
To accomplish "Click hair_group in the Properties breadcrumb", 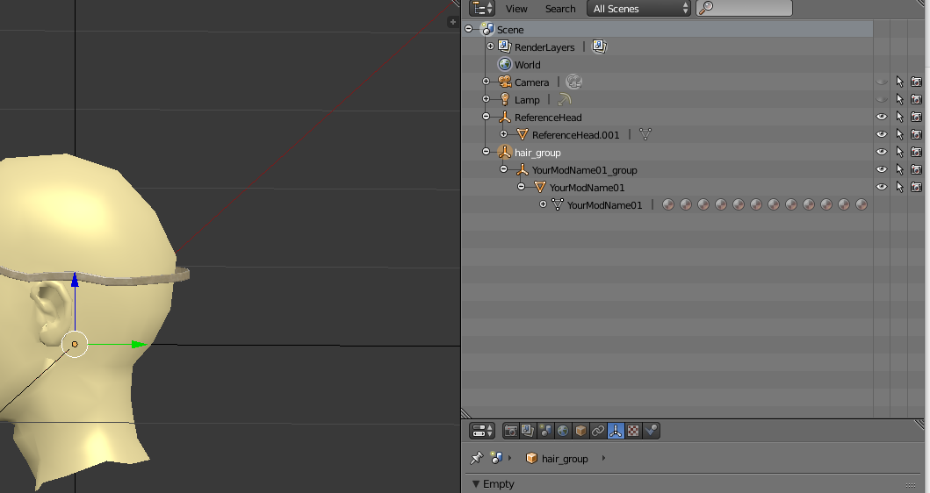I will coord(564,459).
